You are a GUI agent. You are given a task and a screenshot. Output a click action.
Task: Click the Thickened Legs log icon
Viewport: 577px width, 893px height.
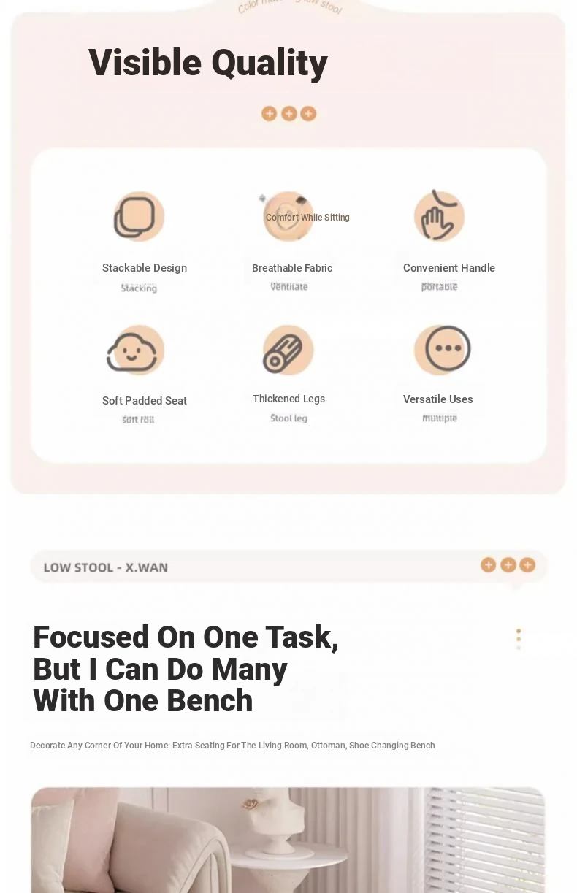click(x=288, y=350)
